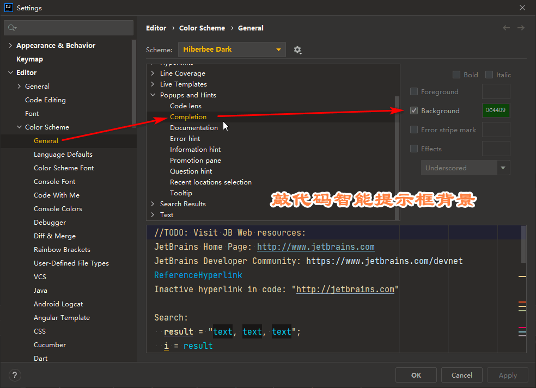
Task: Expand the Search Results node
Action: (154, 204)
